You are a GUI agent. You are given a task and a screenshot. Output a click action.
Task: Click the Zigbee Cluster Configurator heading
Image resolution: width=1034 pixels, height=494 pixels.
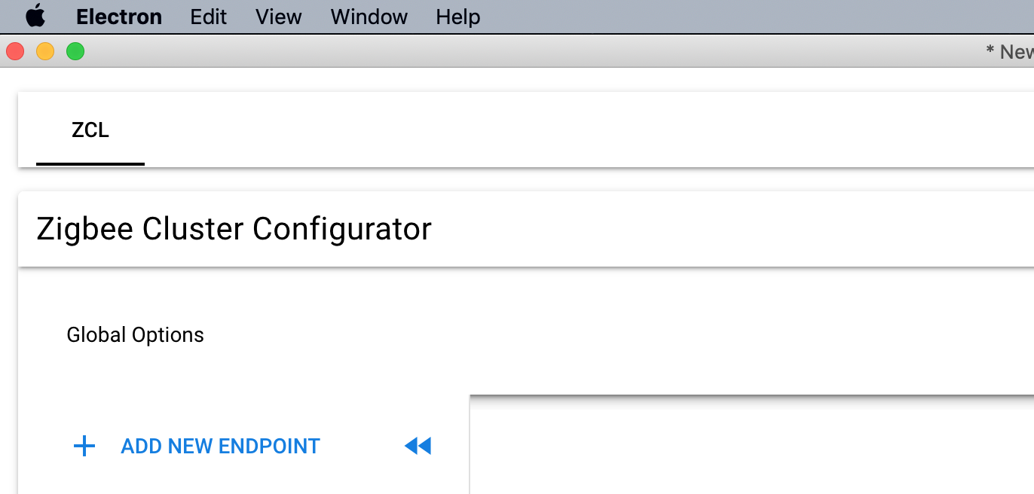coord(234,229)
